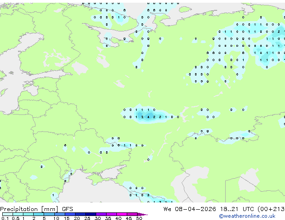This screenshot has width=285, height=220.
Task: Click the '(00+213' forecast offset text
Action: (271, 209)
